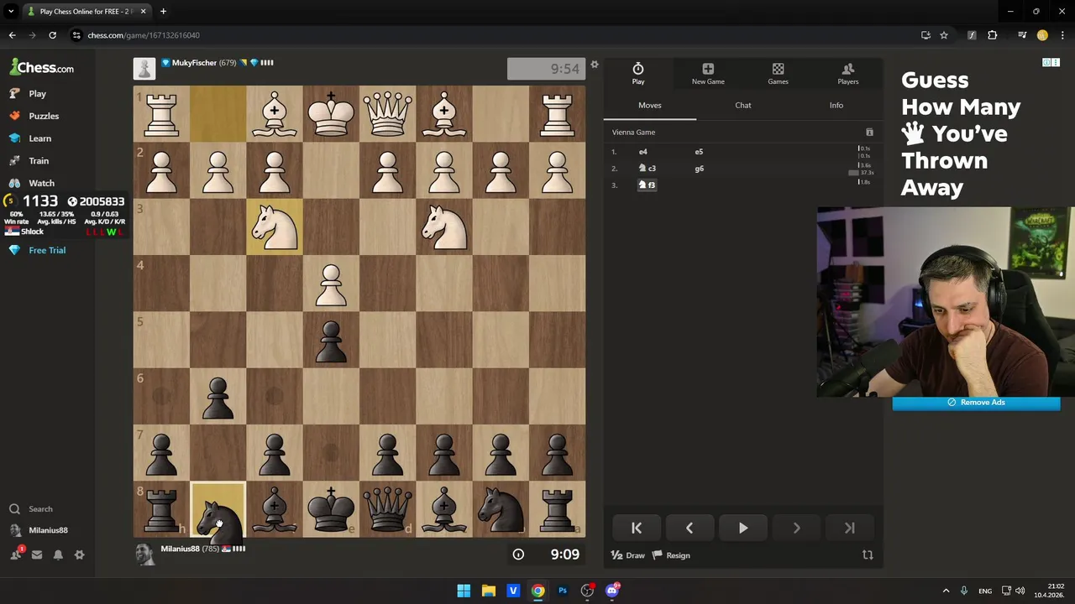Select move Nf3 in the move list
Screen dimensions: 1075x604
pos(648,185)
